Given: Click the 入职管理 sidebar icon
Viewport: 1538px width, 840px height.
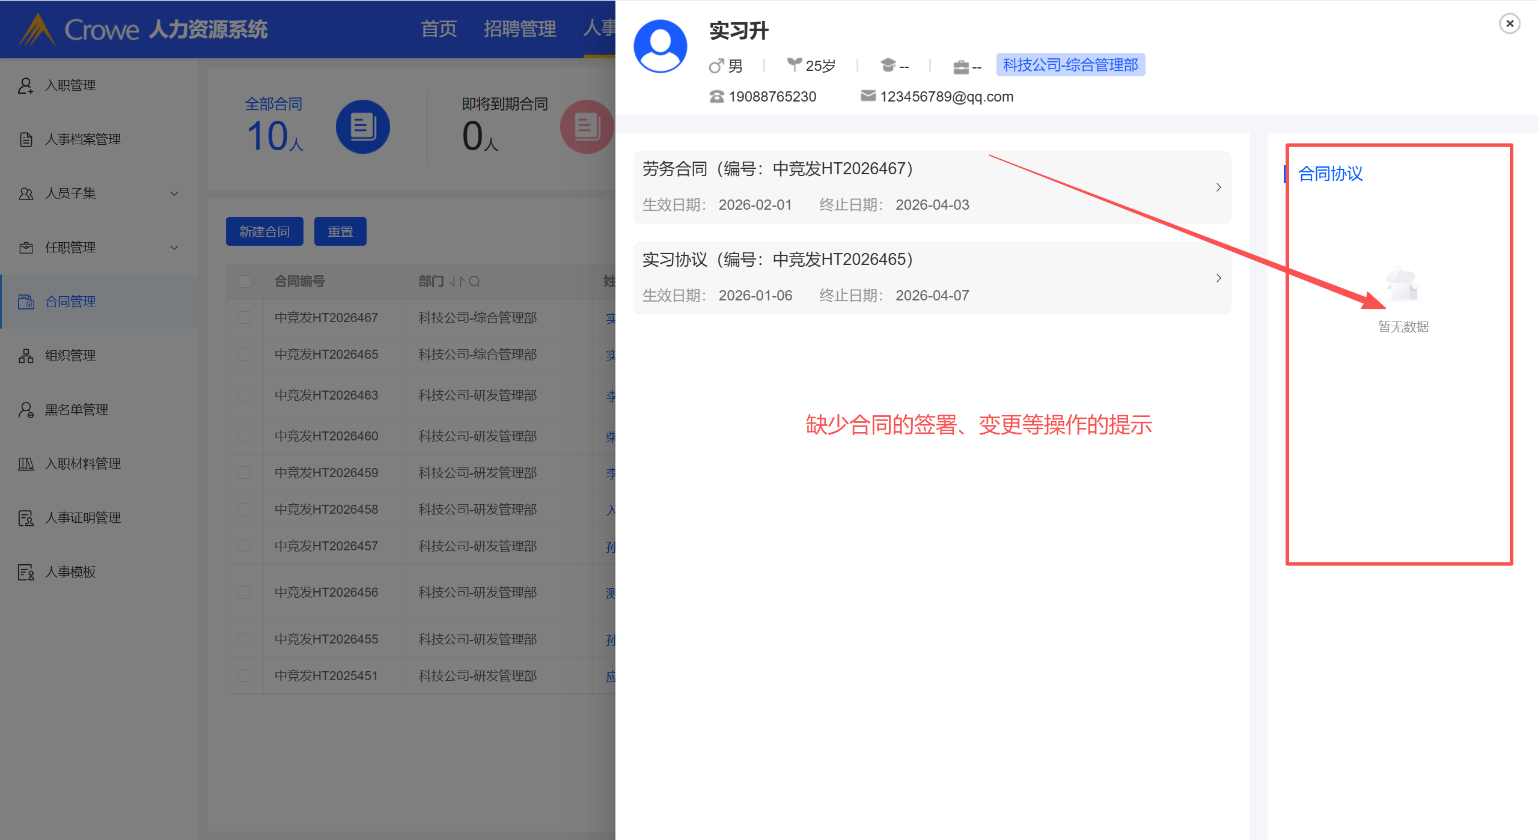Looking at the screenshot, I should pyautogui.click(x=25, y=85).
